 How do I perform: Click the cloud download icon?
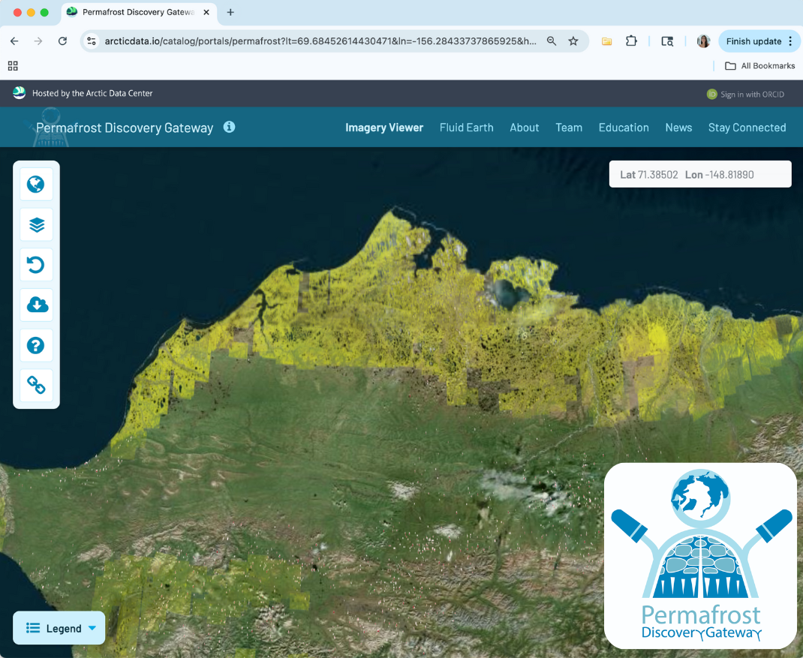tap(36, 305)
